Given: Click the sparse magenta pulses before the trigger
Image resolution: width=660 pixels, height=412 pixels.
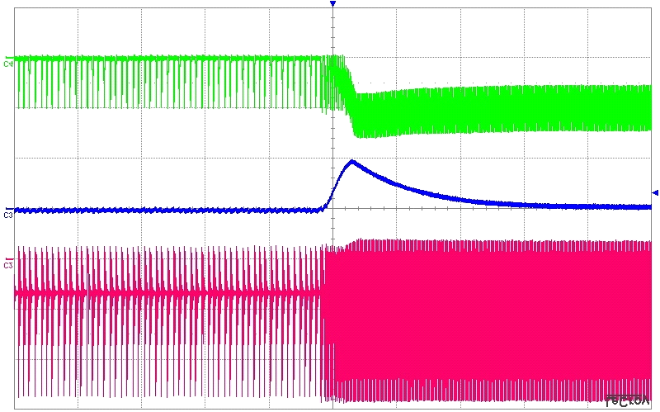Looking at the screenshot, I should (x=165, y=314).
